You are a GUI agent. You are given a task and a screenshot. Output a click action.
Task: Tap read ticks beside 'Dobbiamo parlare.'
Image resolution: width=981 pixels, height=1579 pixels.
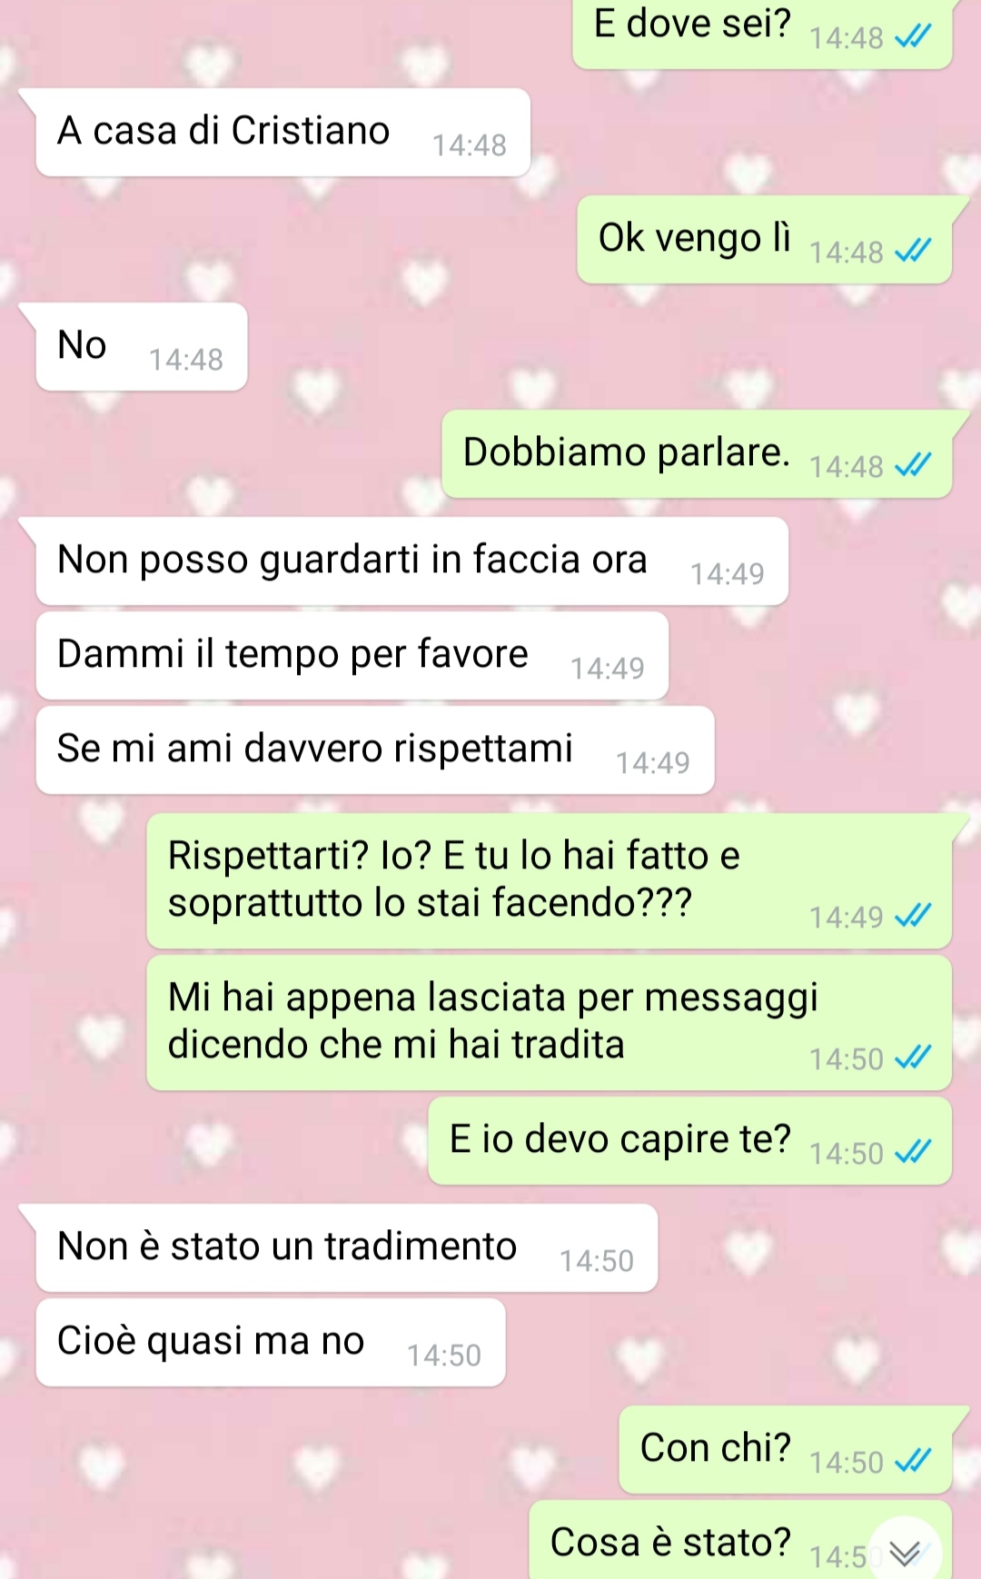pos(913,465)
